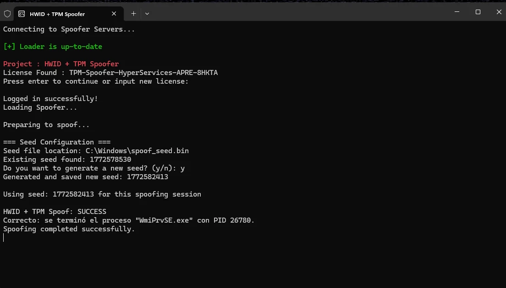This screenshot has width=506, height=288.
Task: Minimize the terminal window
Action: [x=456, y=12]
